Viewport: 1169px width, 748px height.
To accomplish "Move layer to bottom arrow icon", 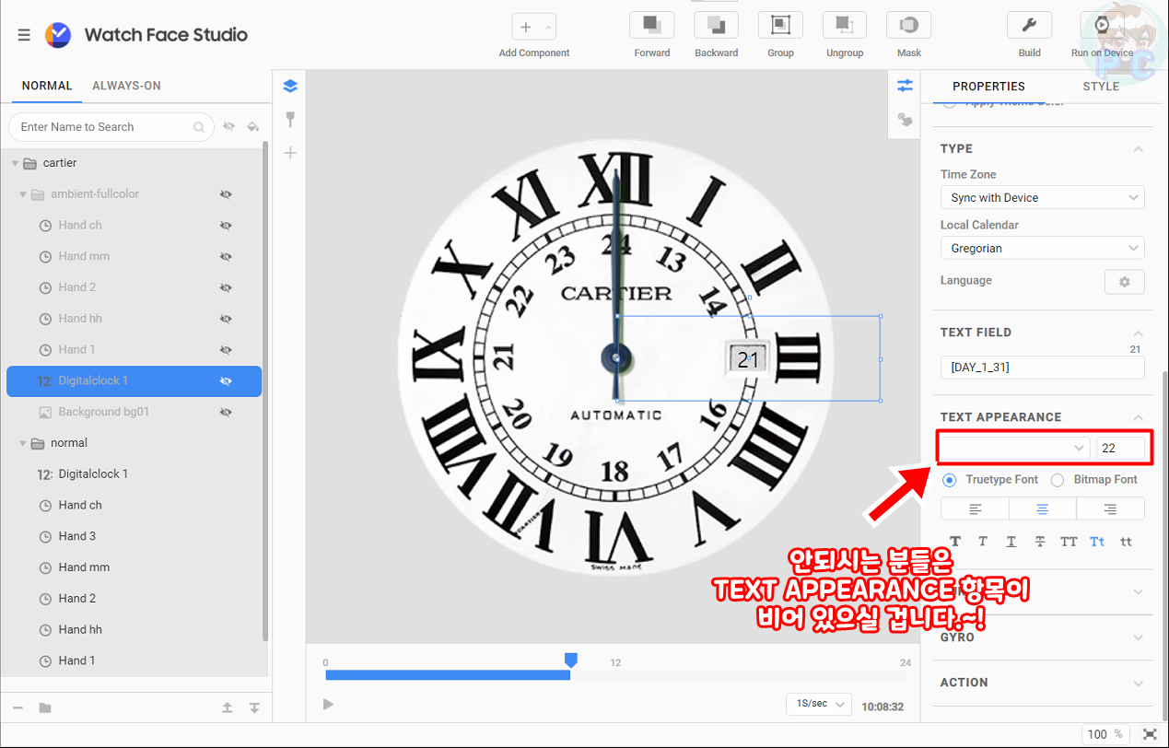I will click(x=254, y=707).
